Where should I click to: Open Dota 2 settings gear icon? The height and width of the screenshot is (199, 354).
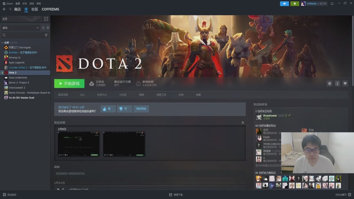[330, 84]
